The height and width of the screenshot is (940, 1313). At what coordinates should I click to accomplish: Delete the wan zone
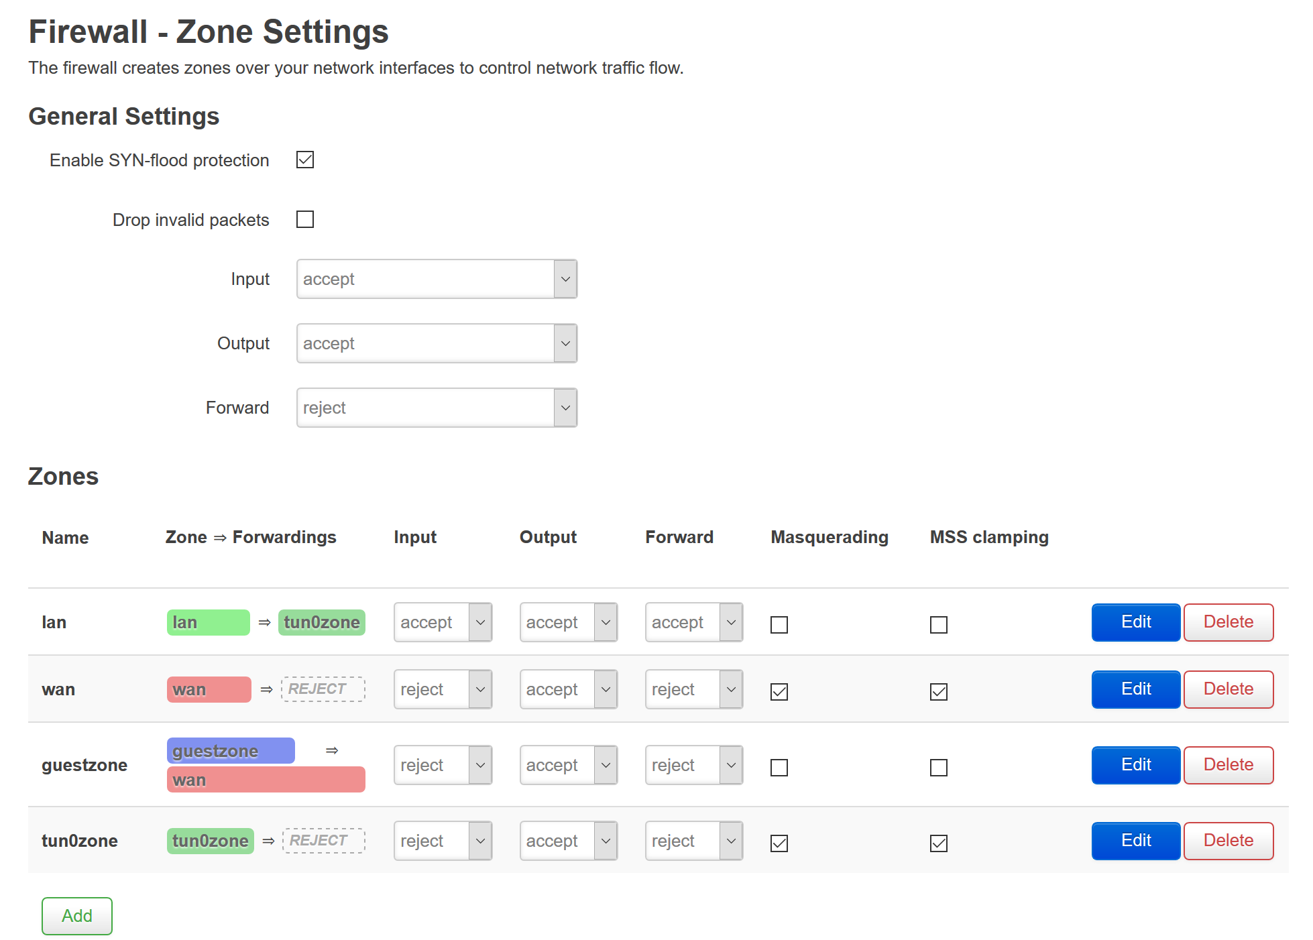pos(1228,689)
